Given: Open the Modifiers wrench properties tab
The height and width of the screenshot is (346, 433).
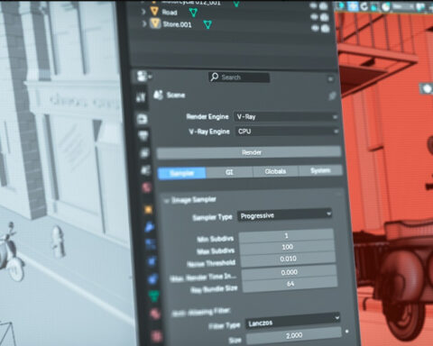Looking at the screenshot, I should [150, 227].
